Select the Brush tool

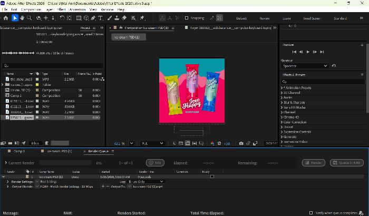pos(110,18)
